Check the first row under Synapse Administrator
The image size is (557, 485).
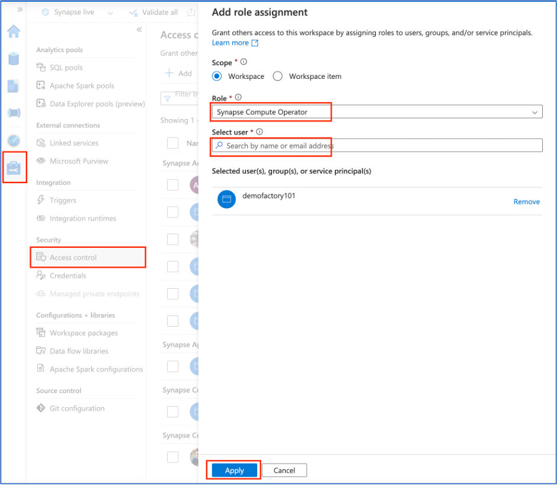(x=172, y=185)
